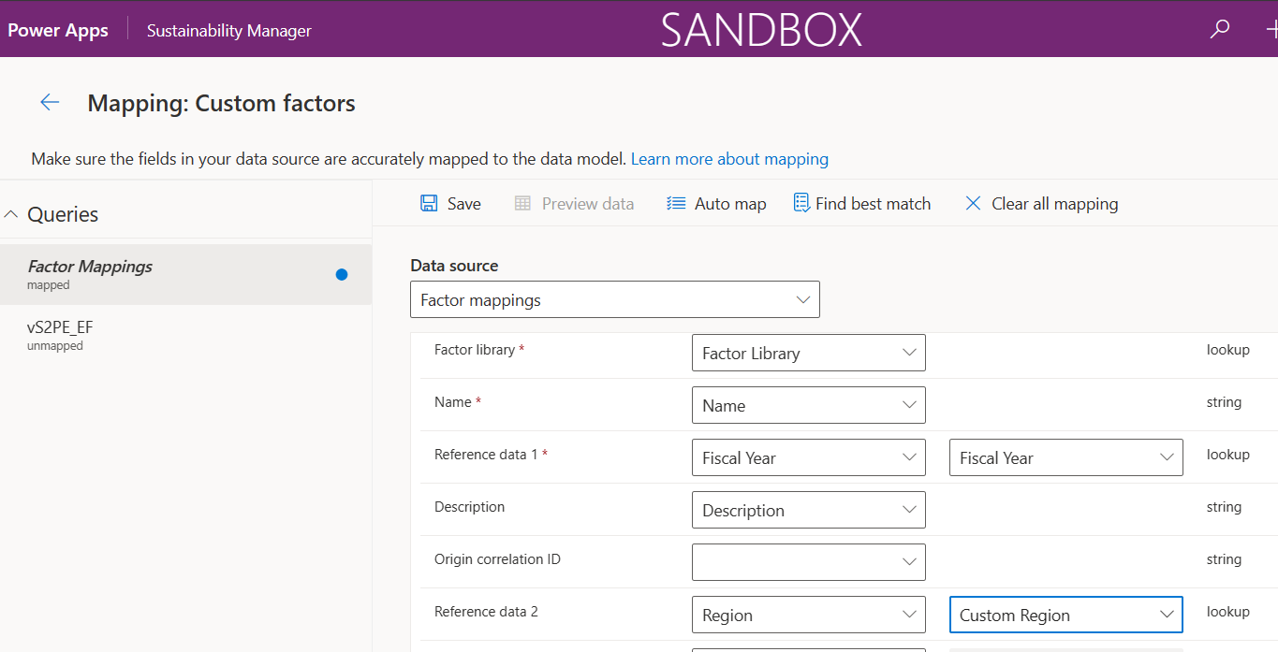Open the Description mapping dropdown
Screen dimensions: 1278x652
[809, 510]
